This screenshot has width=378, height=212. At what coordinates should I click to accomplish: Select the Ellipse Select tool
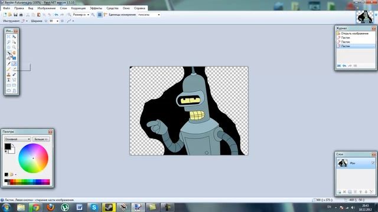(9, 47)
